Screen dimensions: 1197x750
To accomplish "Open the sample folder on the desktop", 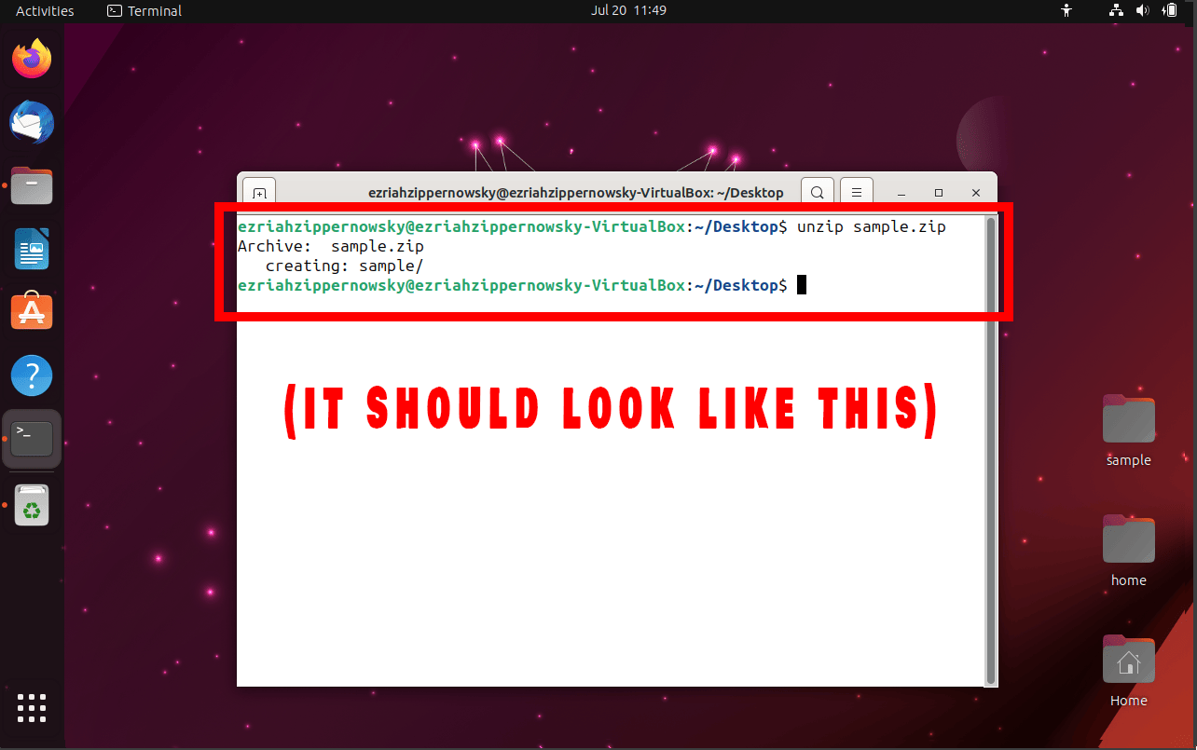I will [1128, 419].
